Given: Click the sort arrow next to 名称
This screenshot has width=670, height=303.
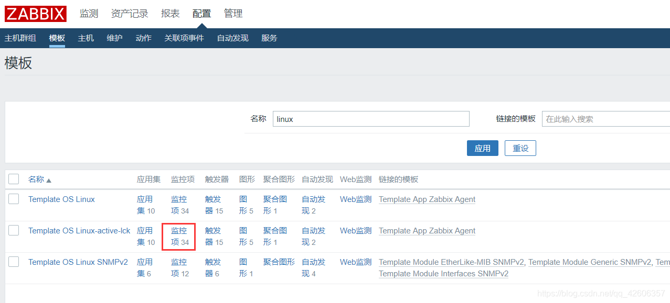Looking at the screenshot, I should (49, 180).
